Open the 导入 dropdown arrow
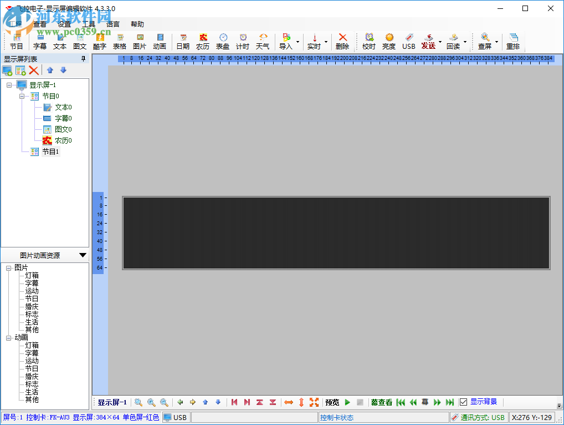The image size is (564, 425). [298, 42]
